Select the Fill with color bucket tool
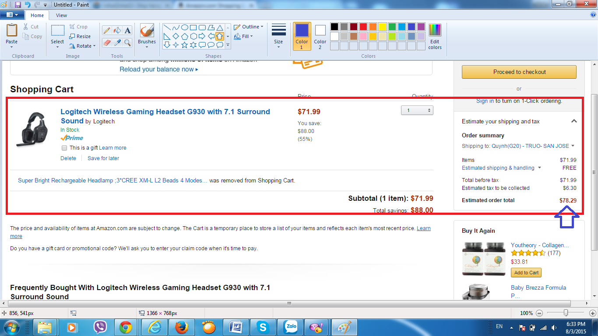The image size is (598, 336). (x=117, y=30)
